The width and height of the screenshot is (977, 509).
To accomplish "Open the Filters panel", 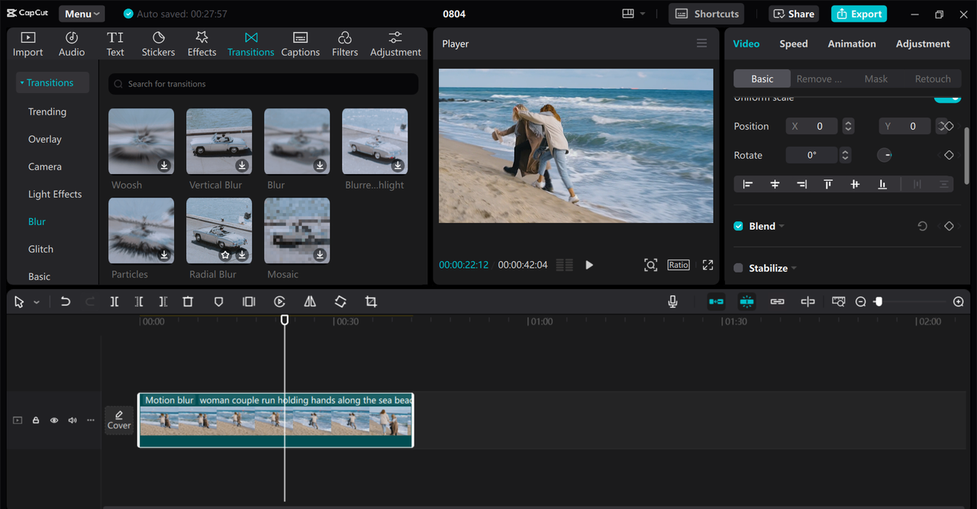I will tap(344, 44).
